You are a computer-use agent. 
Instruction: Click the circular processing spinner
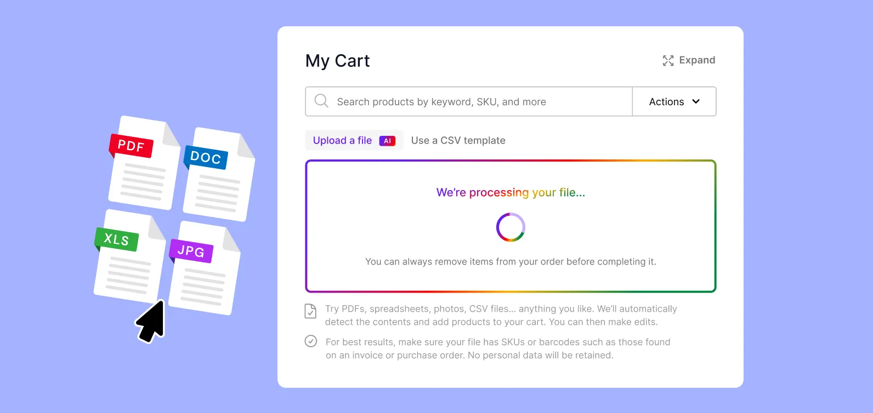click(511, 227)
